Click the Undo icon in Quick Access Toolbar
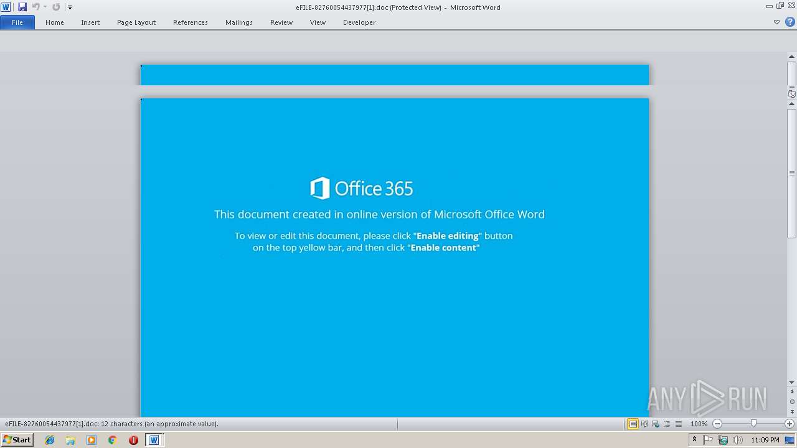Viewport: 797px width, 448px height. 35,7
